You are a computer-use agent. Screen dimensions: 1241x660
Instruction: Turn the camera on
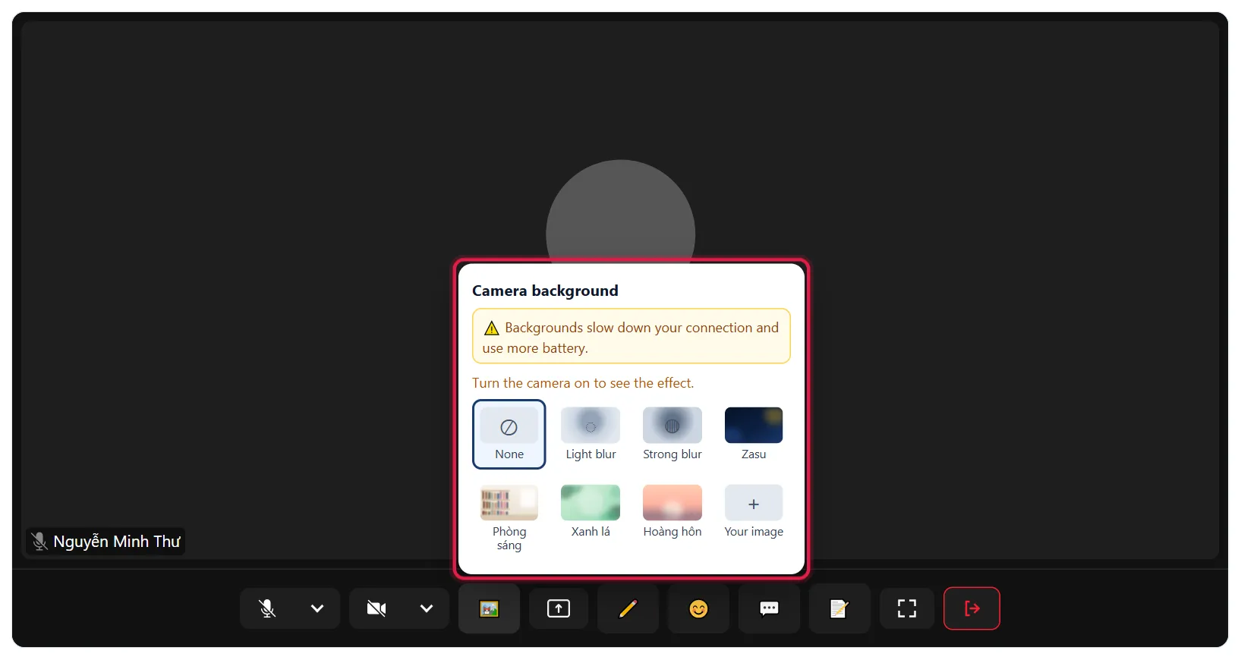(x=376, y=608)
